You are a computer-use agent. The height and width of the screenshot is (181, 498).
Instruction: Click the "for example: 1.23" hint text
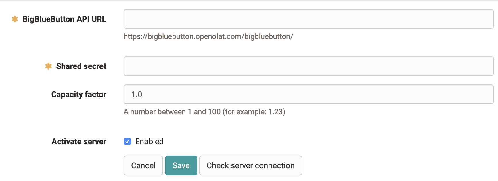tap(254, 112)
